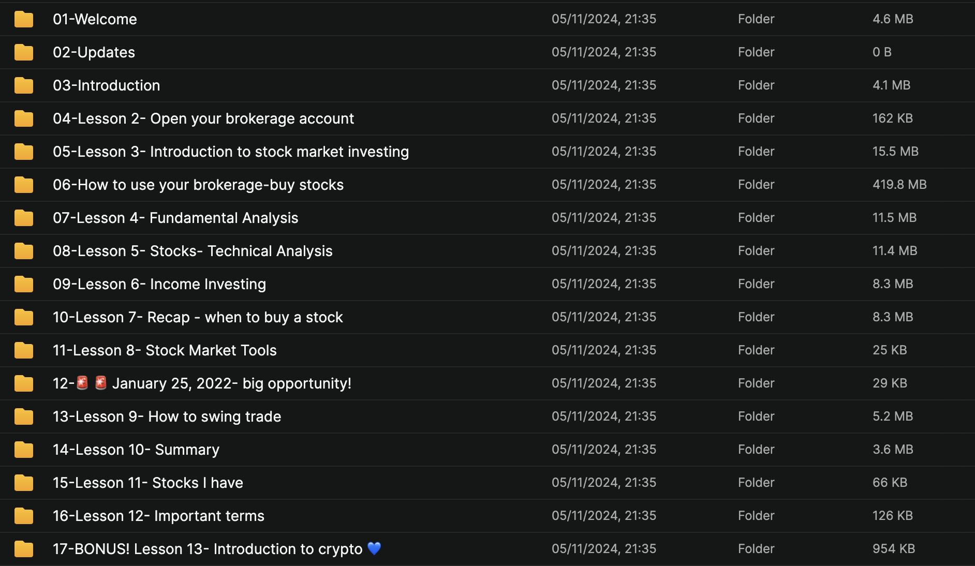Click folder icon beside 11-Lesson 8 Stock Market Tools
Screen dimensions: 975x566
24,351
